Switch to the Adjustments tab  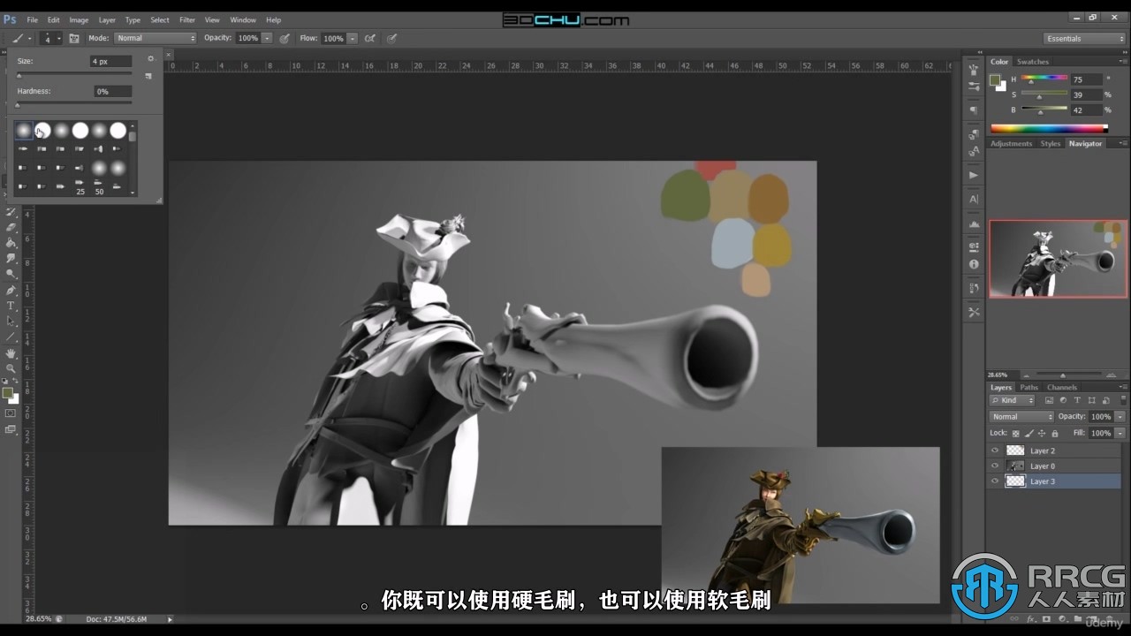(x=1011, y=143)
